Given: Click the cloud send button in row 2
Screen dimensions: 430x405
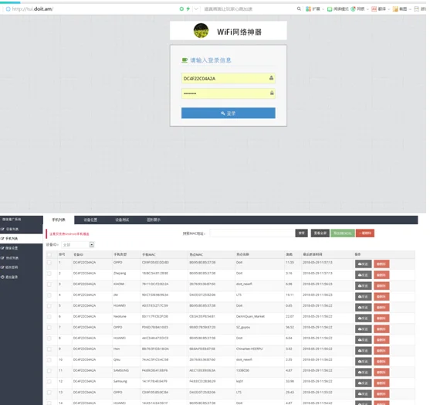Looking at the screenshot, I should [363, 275].
